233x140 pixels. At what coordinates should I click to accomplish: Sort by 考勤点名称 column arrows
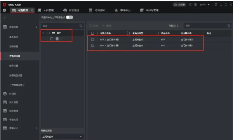[x=127, y=33]
